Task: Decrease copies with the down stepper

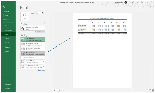Action: [42, 14]
